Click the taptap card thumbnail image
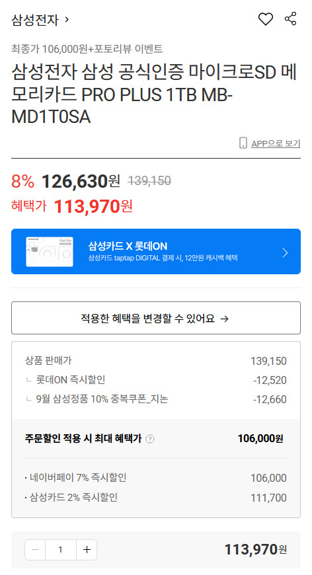312x575 pixels. (50, 252)
